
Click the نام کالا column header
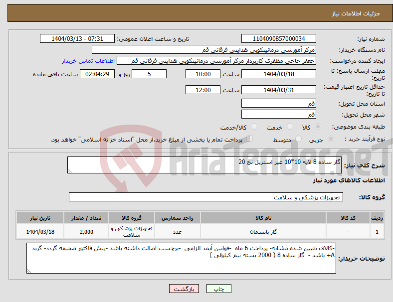[x=263, y=218]
